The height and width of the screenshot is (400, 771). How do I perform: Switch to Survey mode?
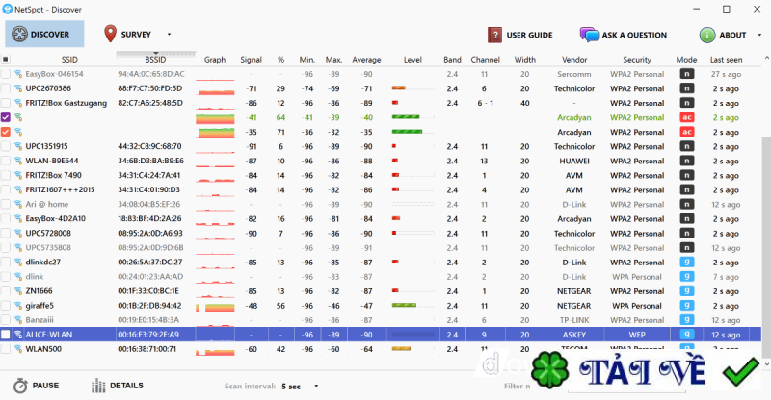(x=127, y=35)
